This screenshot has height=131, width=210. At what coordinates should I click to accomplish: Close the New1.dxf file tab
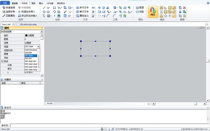(14, 24)
